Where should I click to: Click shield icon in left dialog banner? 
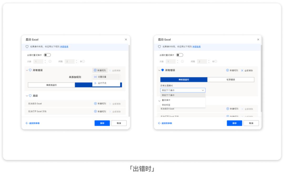(27, 47)
